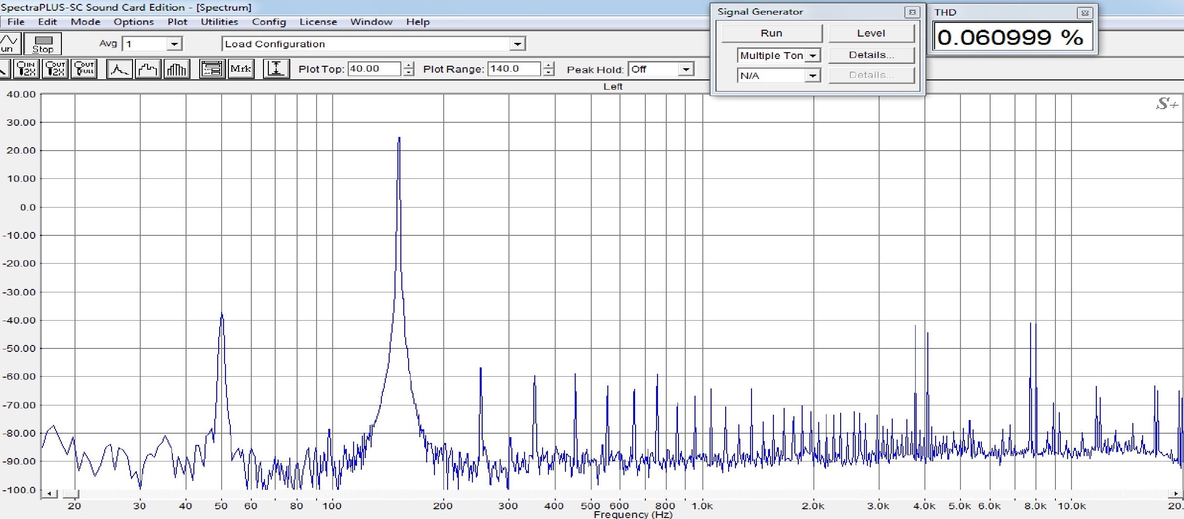The width and height of the screenshot is (1184, 519).
Task: Click the Plot Range input field
Action: pyautogui.click(x=514, y=69)
